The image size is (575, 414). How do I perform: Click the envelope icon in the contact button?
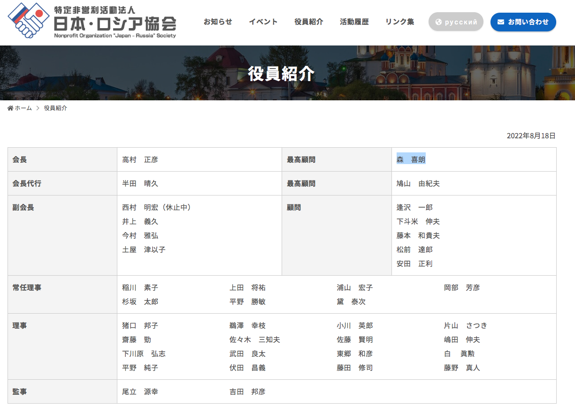point(501,22)
